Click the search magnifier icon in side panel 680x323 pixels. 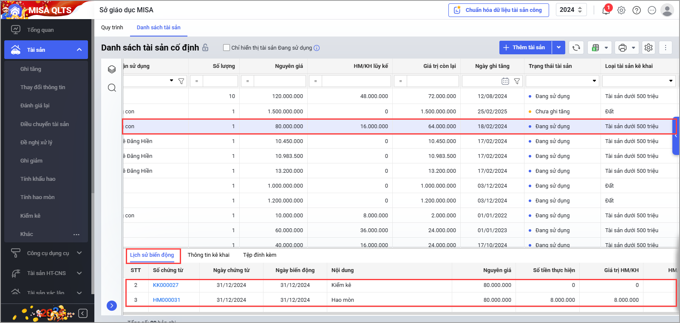click(x=112, y=87)
